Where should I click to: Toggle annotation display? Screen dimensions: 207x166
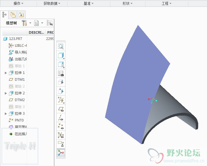61,144
